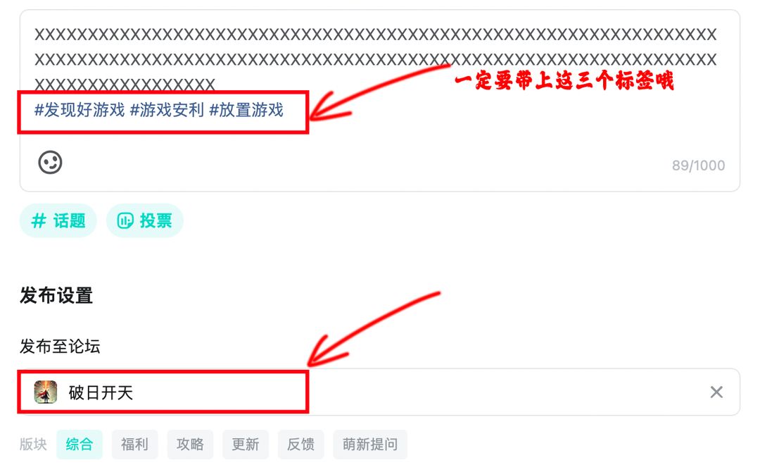Click the #游戏安利 hashtag
The height and width of the screenshot is (472, 760).
[167, 110]
